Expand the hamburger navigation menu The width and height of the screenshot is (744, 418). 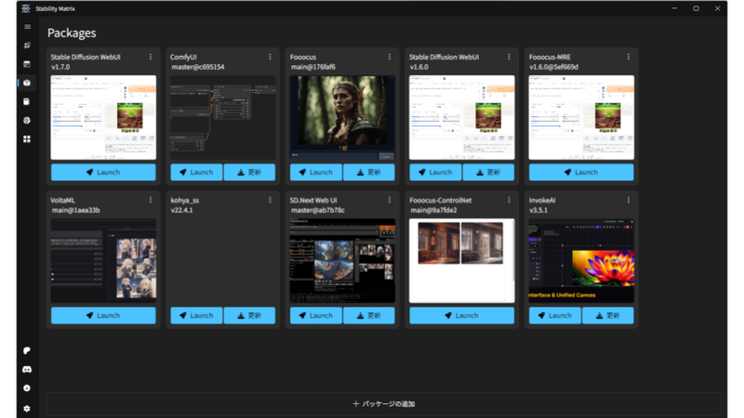pyautogui.click(x=27, y=27)
